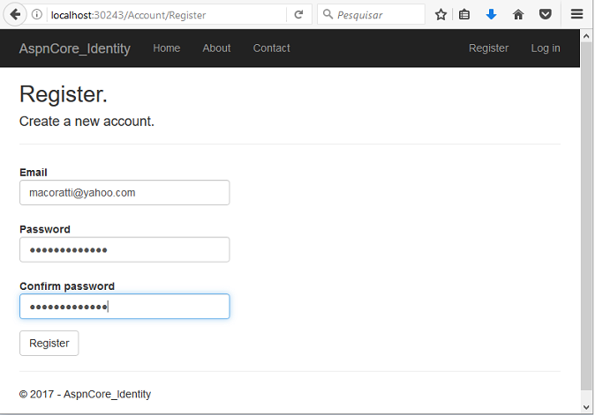Reload the page with the refresh icon
The width and height of the screenshot is (595, 415).
[x=298, y=15]
